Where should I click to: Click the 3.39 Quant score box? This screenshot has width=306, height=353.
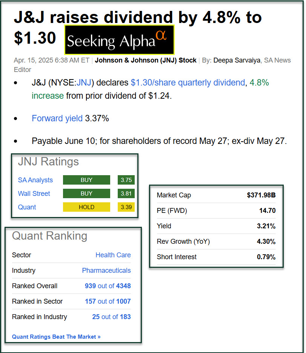[x=126, y=207]
